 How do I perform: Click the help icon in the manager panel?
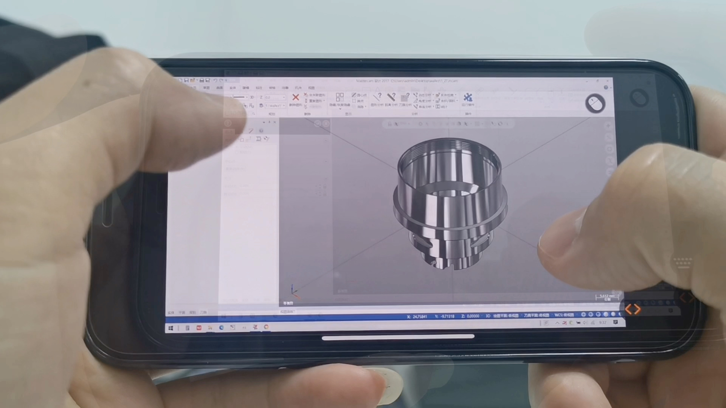[261, 131]
